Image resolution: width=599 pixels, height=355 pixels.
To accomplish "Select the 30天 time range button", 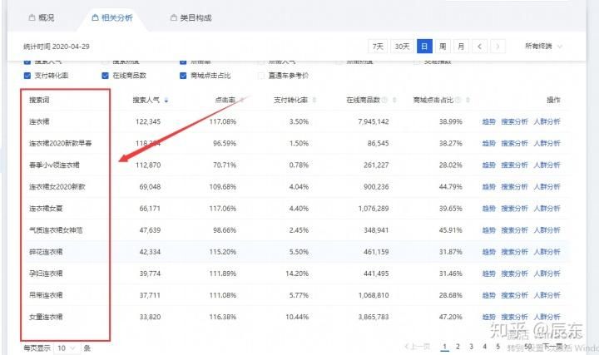I will click(402, 47).
